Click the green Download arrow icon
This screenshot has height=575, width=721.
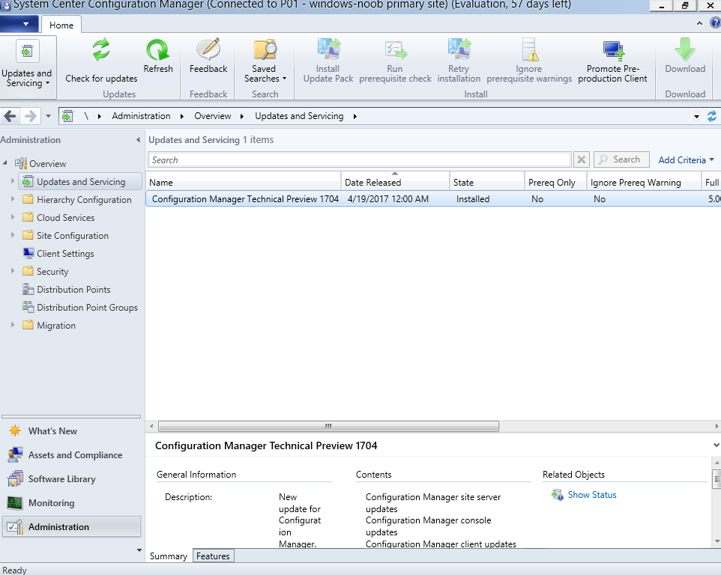[685, 49]
